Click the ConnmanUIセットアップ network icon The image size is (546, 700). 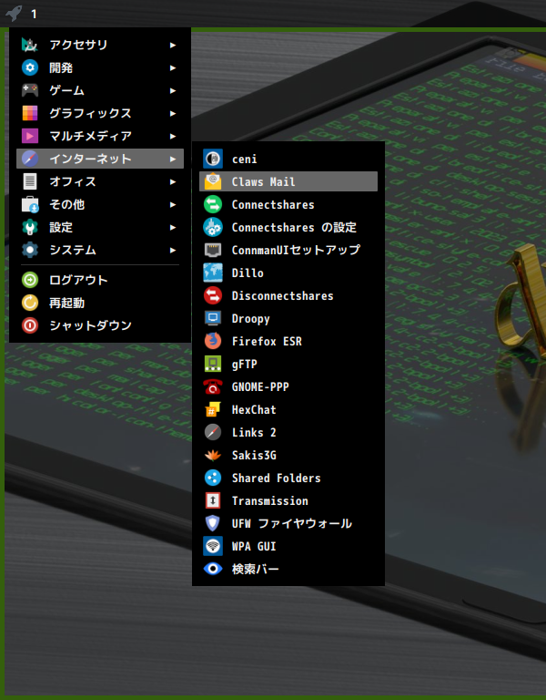click(213, 250)
